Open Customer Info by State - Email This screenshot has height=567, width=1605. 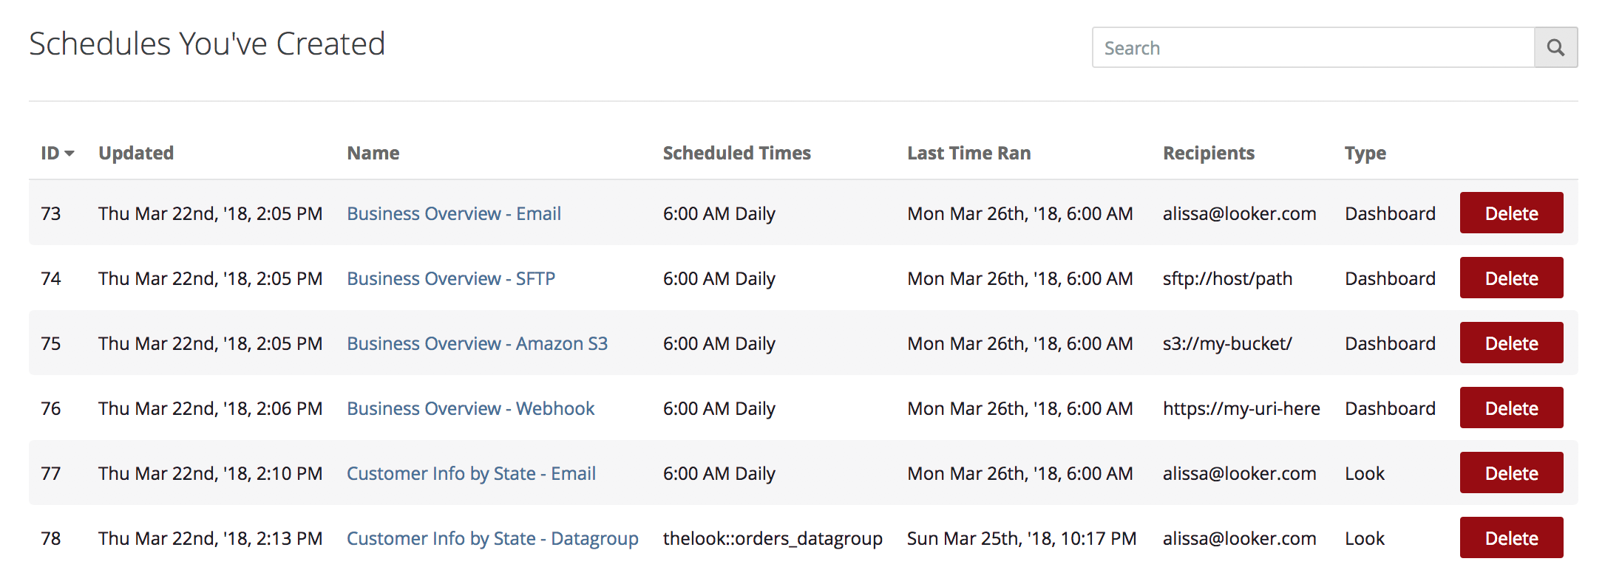[x=471, y=473]
